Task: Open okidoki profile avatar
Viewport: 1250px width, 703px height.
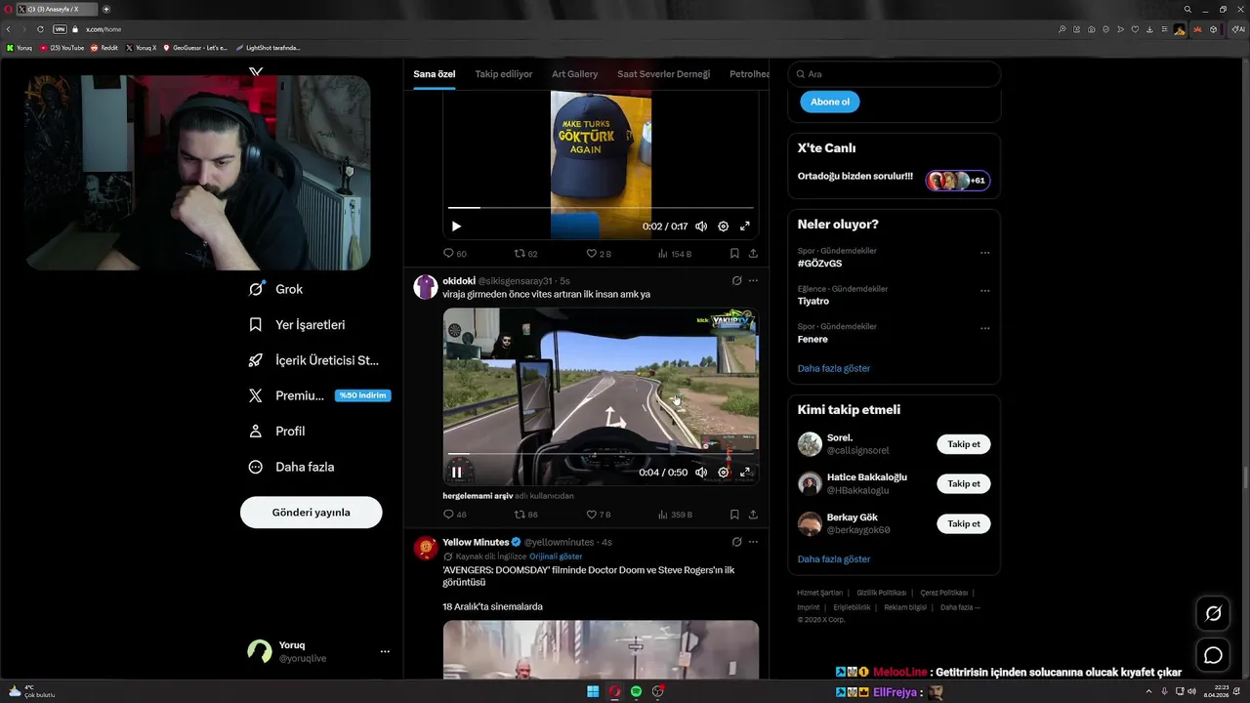Action: (425, 286)
